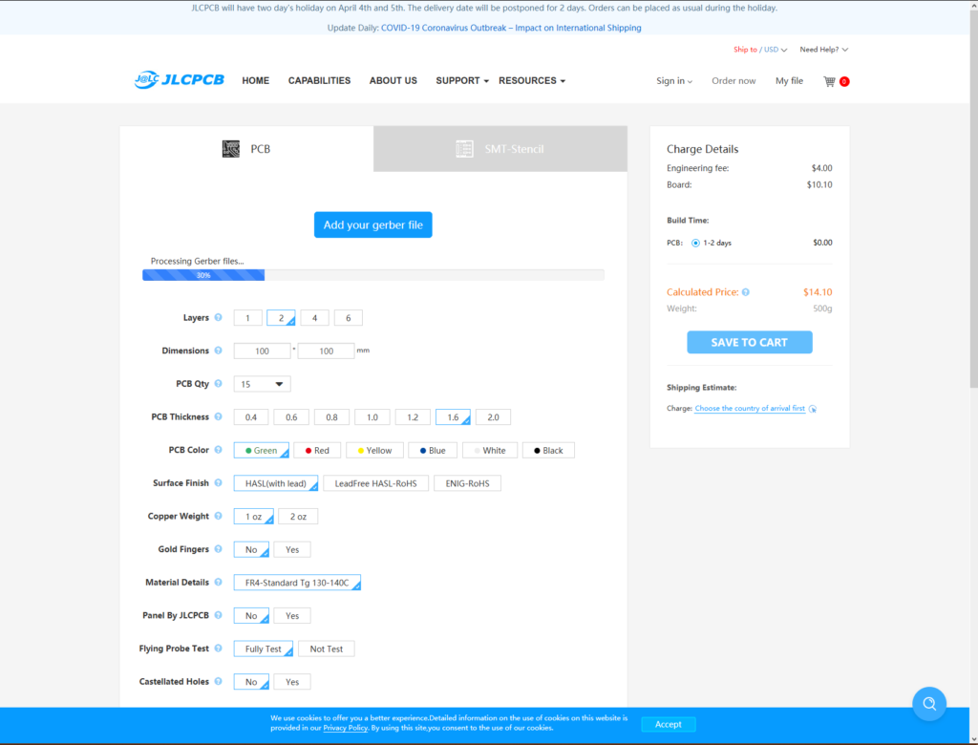The image size is (978, 745).
Task: Select 1 layer option
Action: coord(247,318)
